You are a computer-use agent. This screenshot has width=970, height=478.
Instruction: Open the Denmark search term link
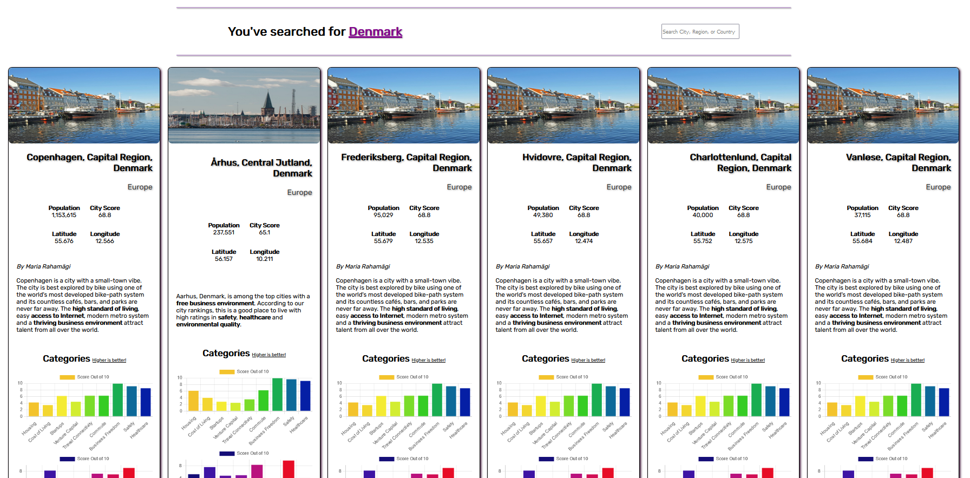tap(375, 31)
